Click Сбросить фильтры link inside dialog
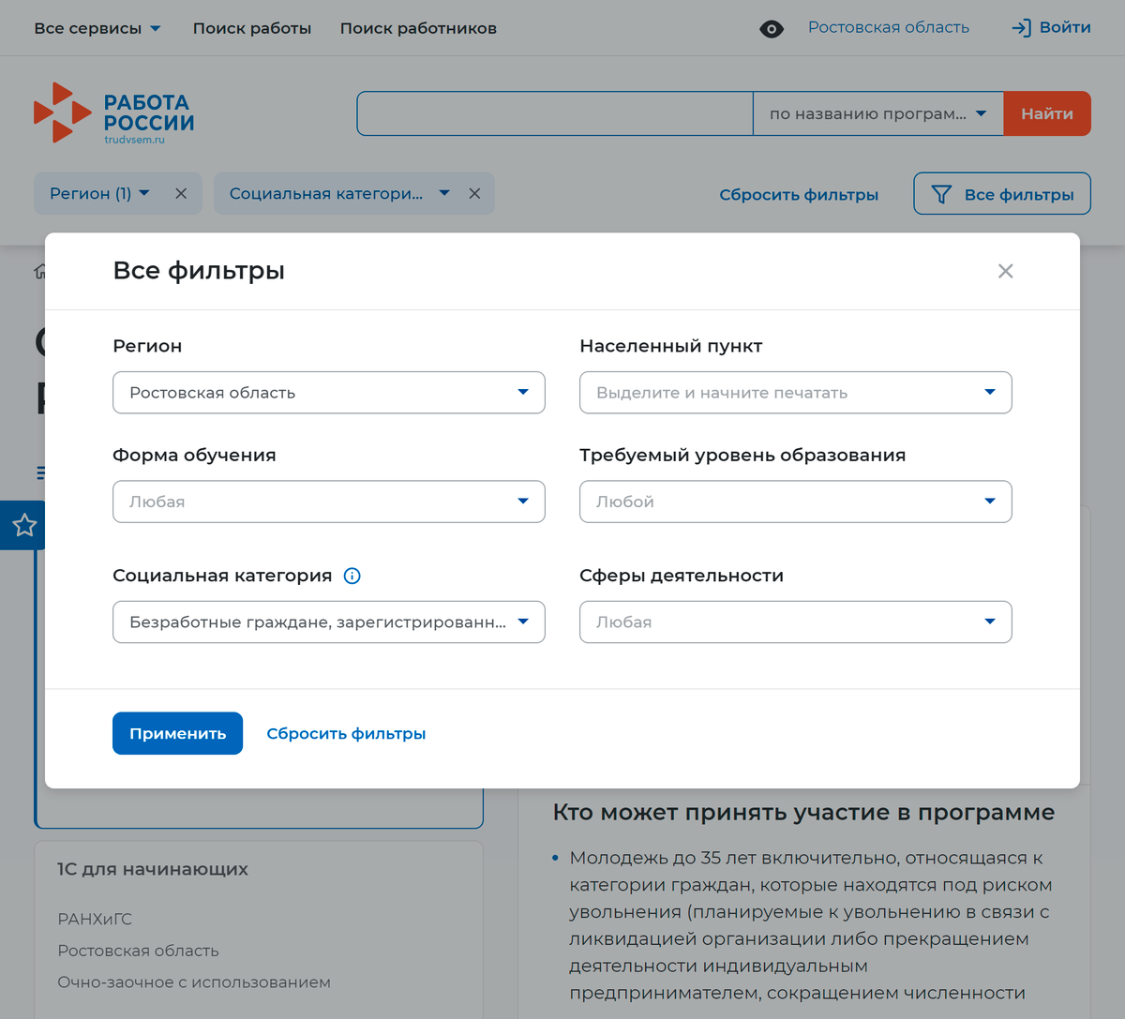 346,734
